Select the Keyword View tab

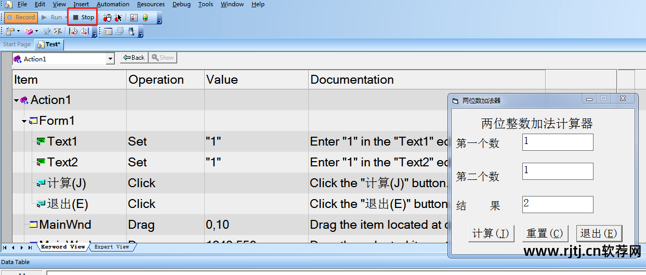coord(63,247)
